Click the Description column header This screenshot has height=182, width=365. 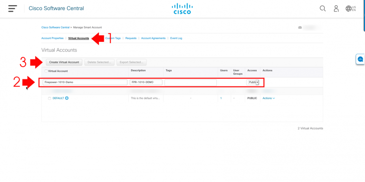point(138,70)
